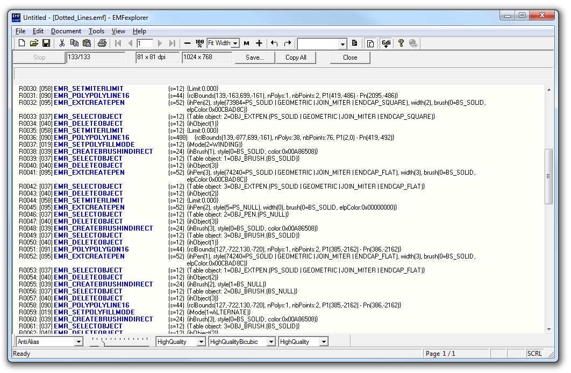Click the scrollbar down arrow
571x373 pixels.
point(549,329)
